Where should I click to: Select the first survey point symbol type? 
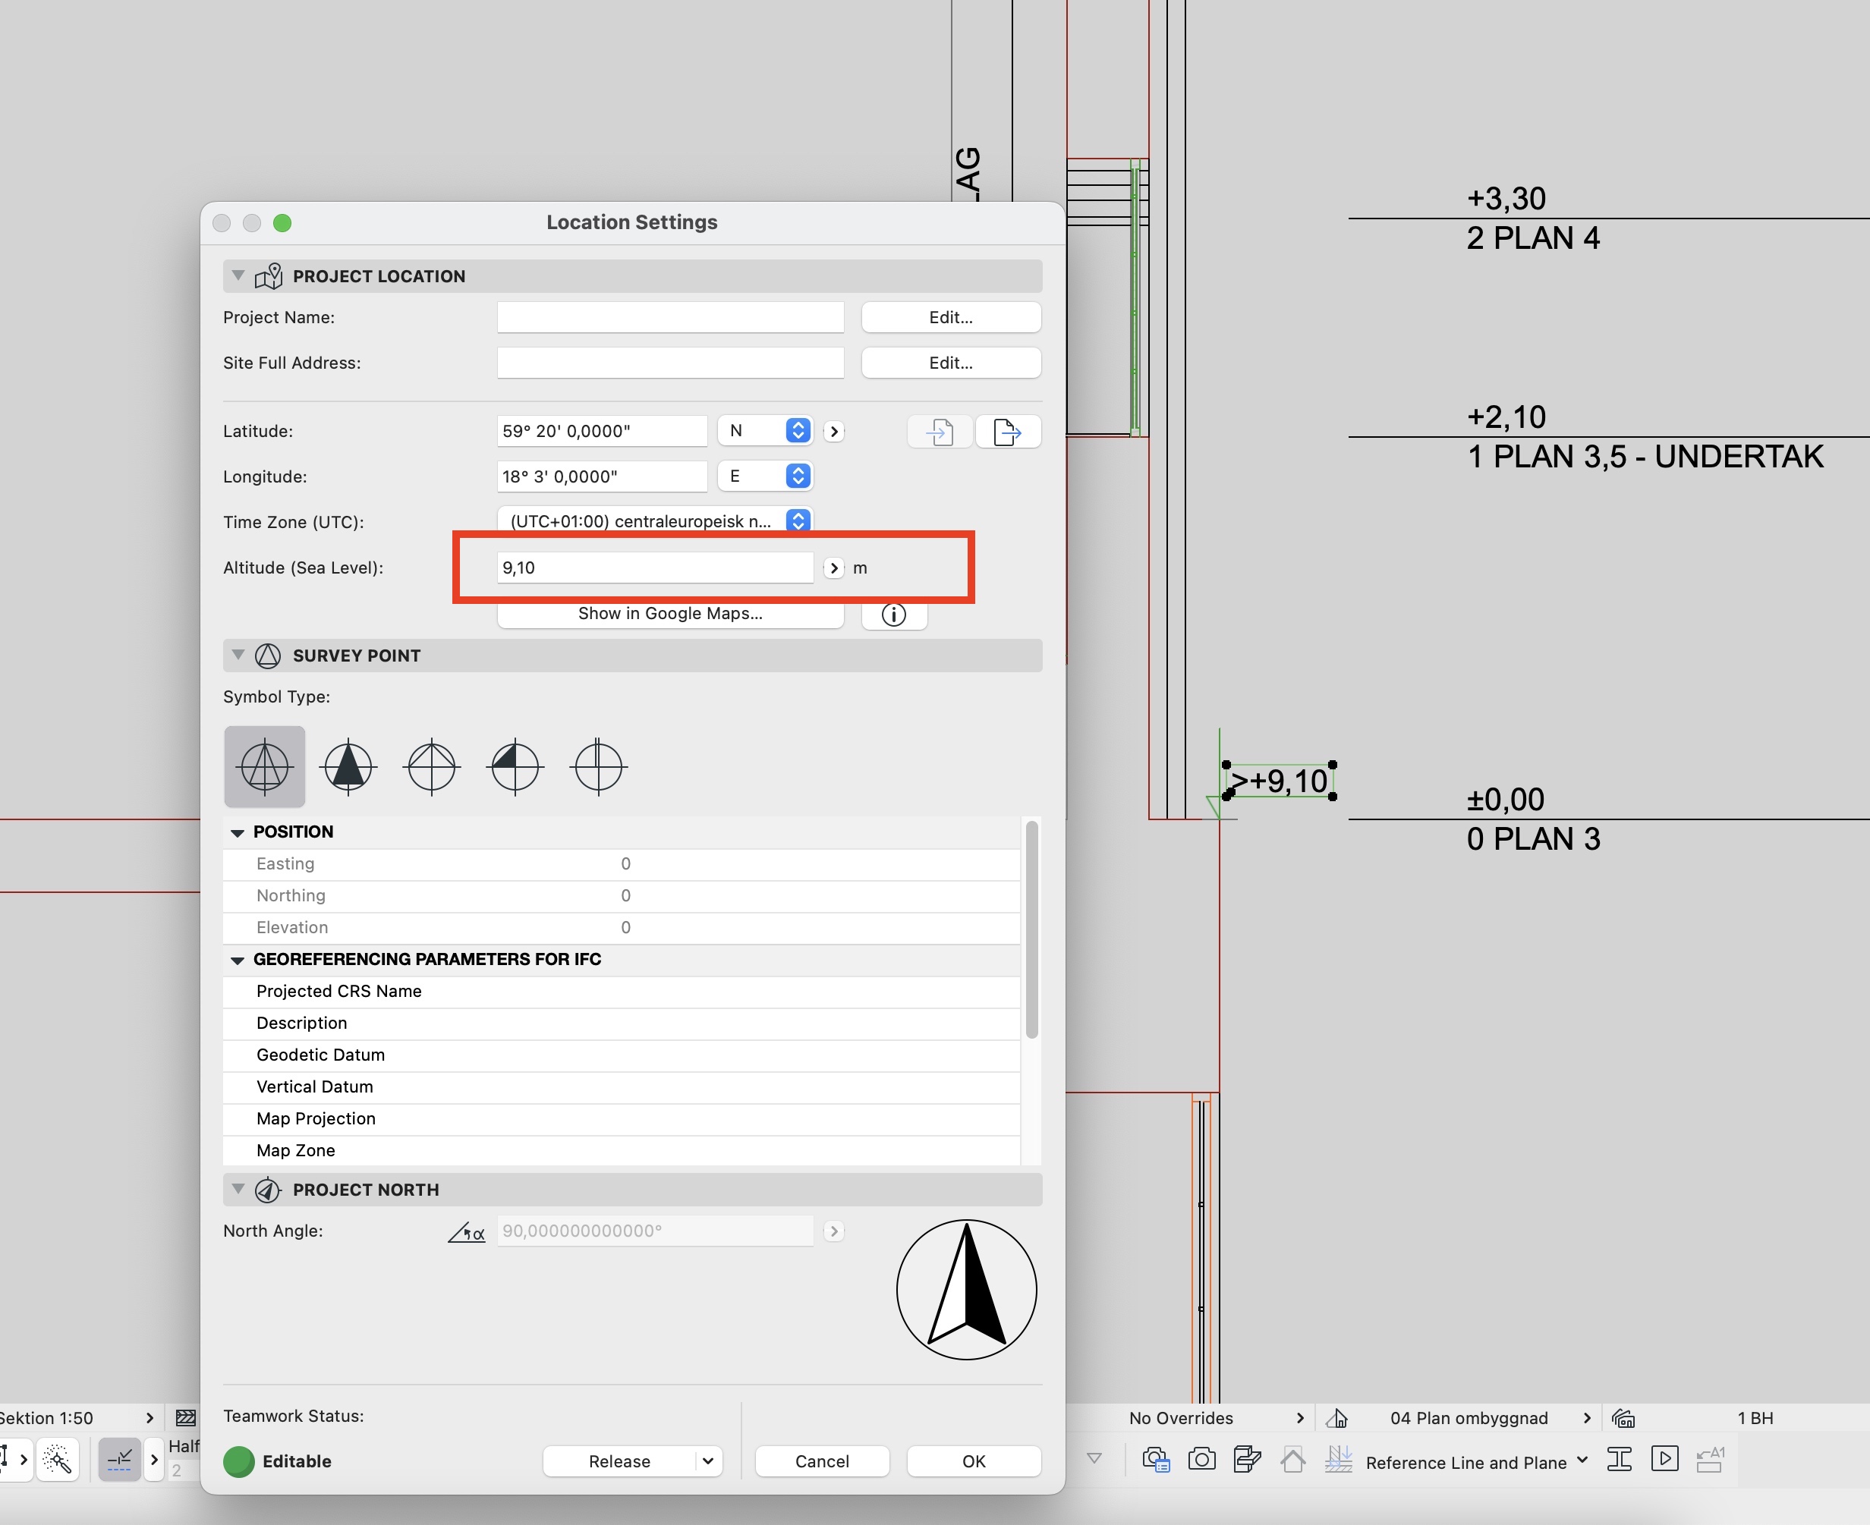tap(265, 766)
